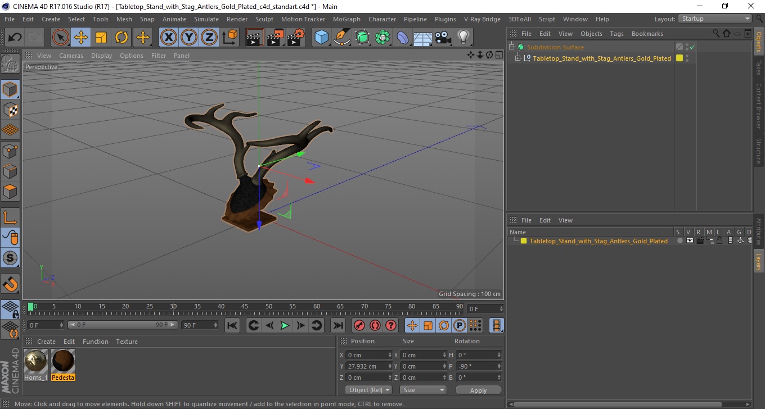
Task: Toggle layer Render clapper icon
Action: [700, 241]
